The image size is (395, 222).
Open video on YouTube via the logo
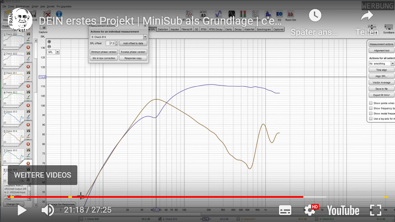click(x=343, y=210)
